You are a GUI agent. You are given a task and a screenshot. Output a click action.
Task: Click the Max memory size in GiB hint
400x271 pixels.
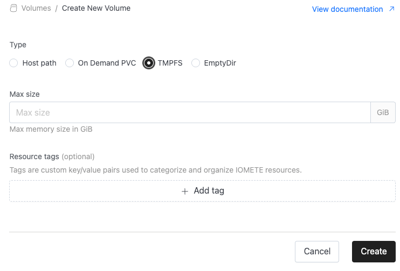pos(51,129)
